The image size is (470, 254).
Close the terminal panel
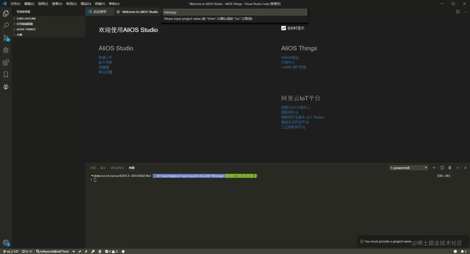[x=466, y=168]
